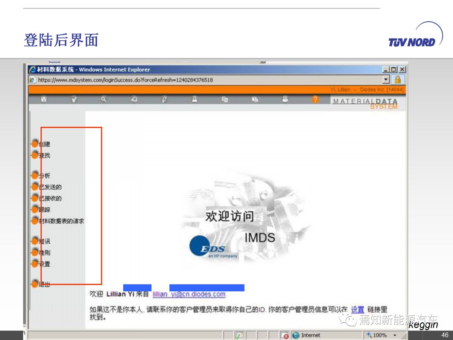
Task: Open 已接收的 (Received) in the sidebar
Action: click(x=49, y=198)
